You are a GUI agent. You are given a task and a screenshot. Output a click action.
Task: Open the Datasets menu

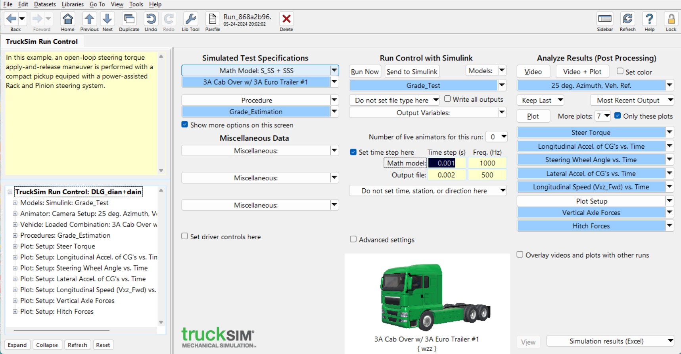pyautogui.click(x=45, y=4)
